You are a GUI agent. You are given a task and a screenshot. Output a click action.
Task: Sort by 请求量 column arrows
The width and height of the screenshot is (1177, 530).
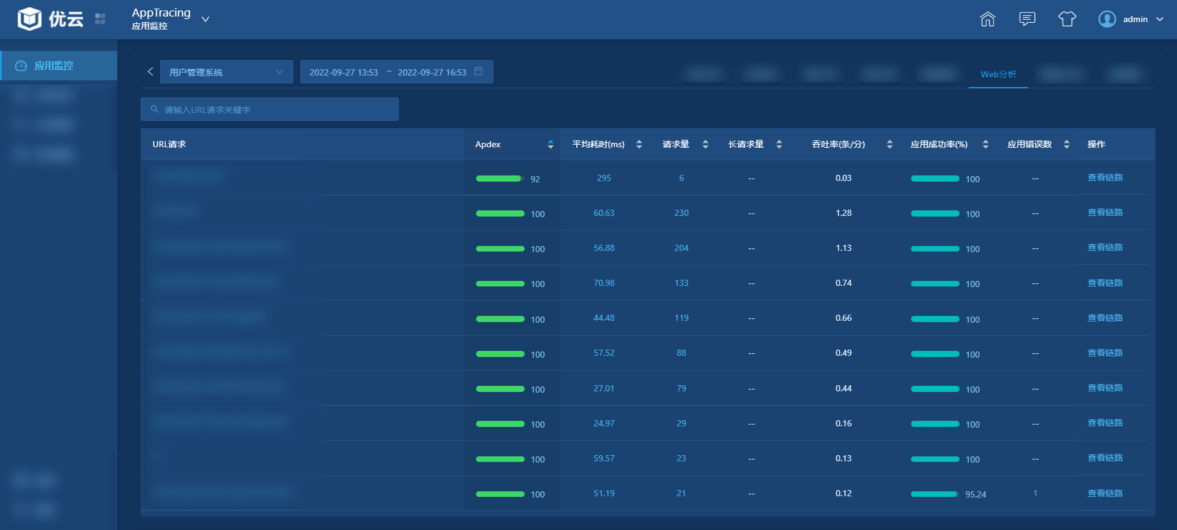705,144
